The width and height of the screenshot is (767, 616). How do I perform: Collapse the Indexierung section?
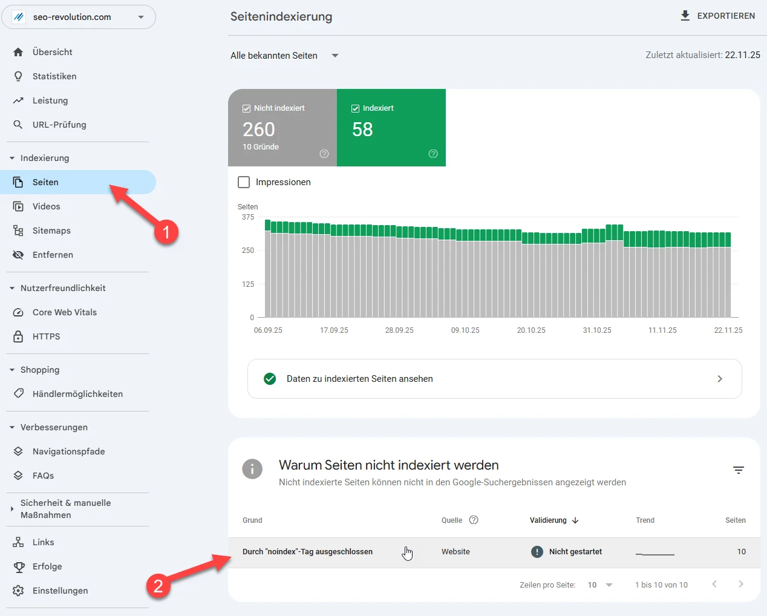pyautogui.click(x=11, y=158)
